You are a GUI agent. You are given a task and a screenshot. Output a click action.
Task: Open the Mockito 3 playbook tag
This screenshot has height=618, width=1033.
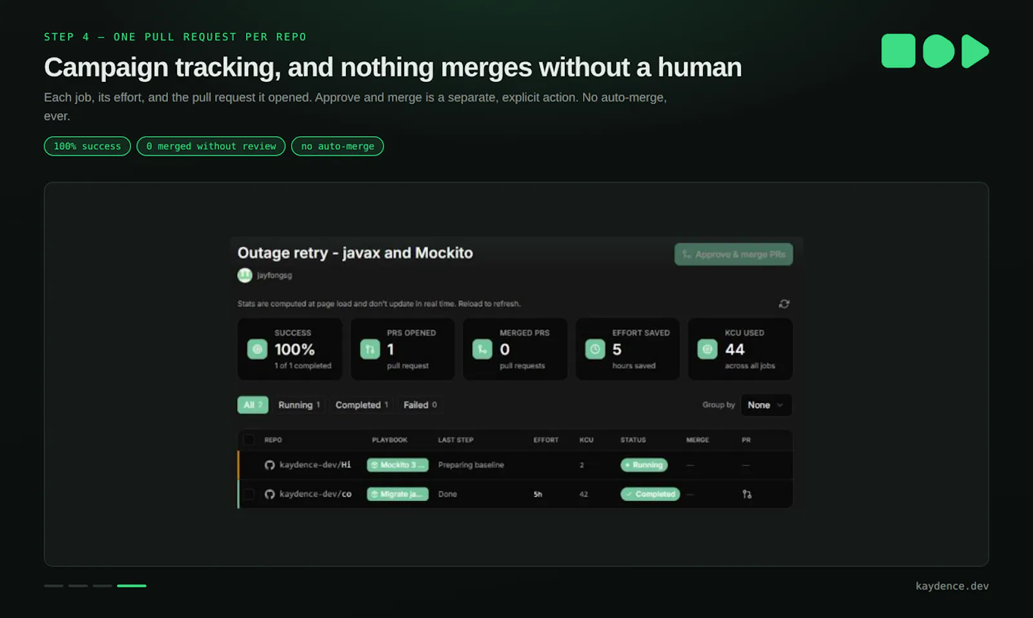tap(398, 465)
